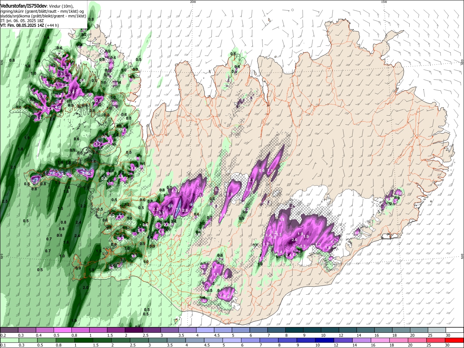Click the snow-scale swatch starting at 0.2
The image size is (464, 348).
click(x=9, y=330)
